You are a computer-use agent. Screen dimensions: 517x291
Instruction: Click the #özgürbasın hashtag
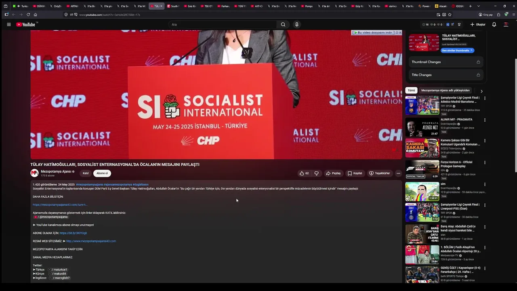pyautogui.click(x=141, y=185)
